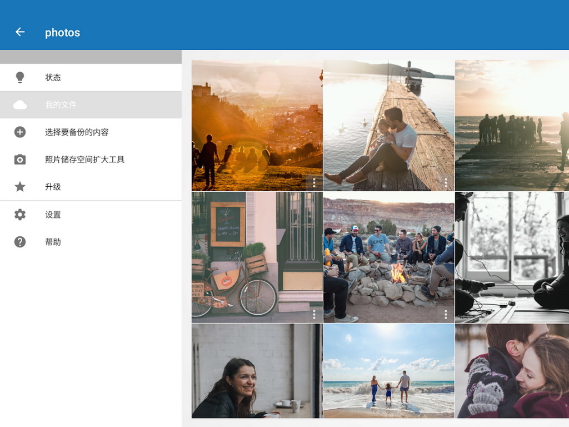Image resolution: width=569 pixels, height=427 pixels.
Task: Open 设置 from the sidebar
Action: pyautogui.click(x=91, y=215)
